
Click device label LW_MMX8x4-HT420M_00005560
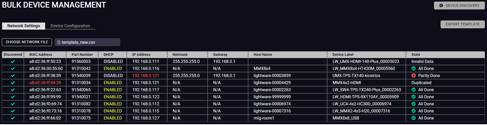point(364,68)
